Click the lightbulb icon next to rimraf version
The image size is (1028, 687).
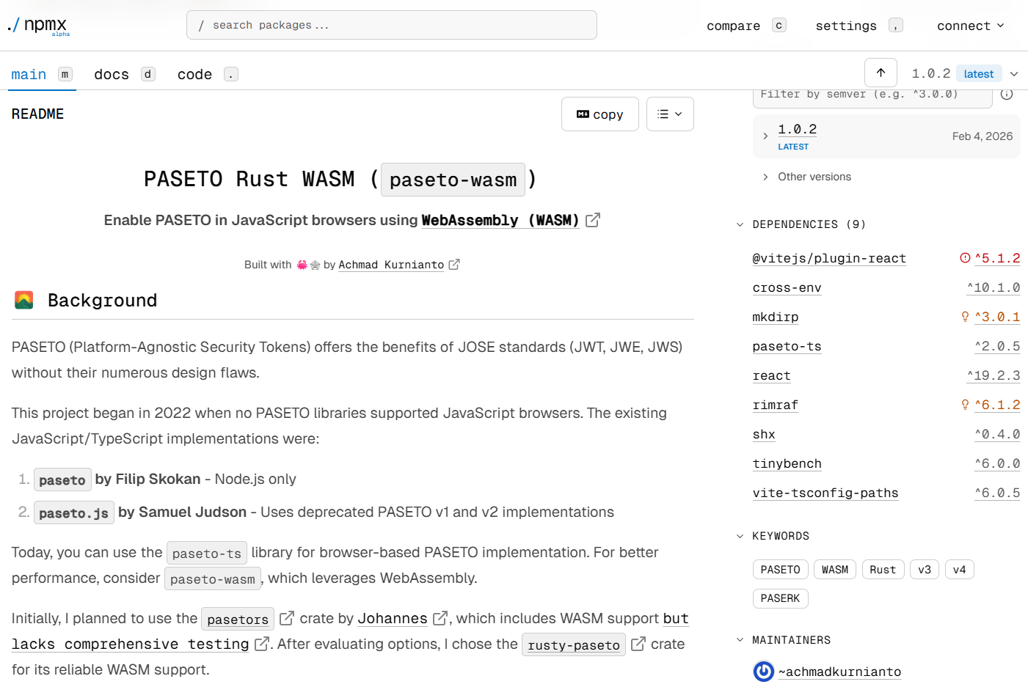point(964,404)
